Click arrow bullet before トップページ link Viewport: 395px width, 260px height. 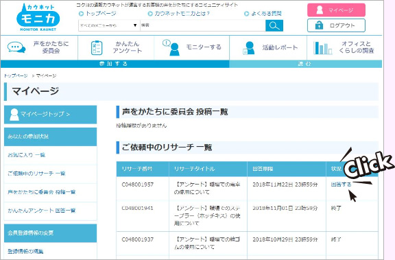[81, 14]
